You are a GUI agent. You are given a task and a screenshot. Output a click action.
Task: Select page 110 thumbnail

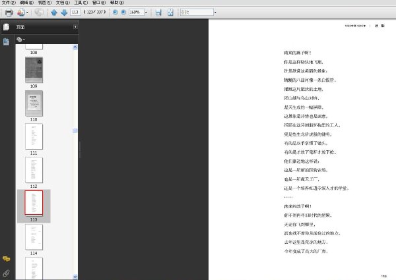(34, 103)
